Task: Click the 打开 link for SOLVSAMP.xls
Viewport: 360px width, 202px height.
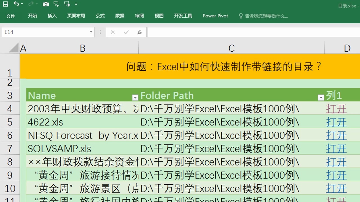Action: point(336,149)
